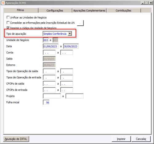Click the ellipsis button beside Inscrição Estadual da UN
The image size is (154, 144).
(80, 23)
